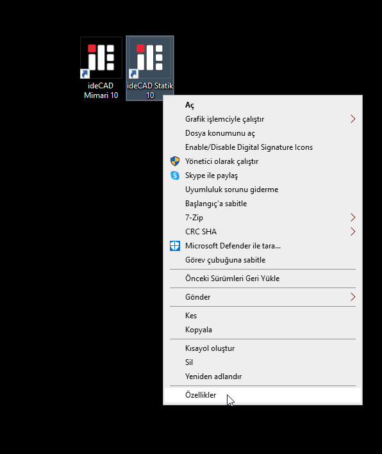
Task: Select Kısayol oluştur entry
Action: coord(263,348)
